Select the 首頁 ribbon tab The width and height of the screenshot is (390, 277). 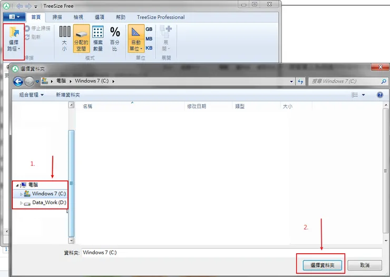click(36, 17)
